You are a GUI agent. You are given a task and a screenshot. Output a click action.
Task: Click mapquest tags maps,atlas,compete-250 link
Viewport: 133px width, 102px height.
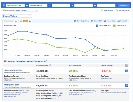(114, 93)
